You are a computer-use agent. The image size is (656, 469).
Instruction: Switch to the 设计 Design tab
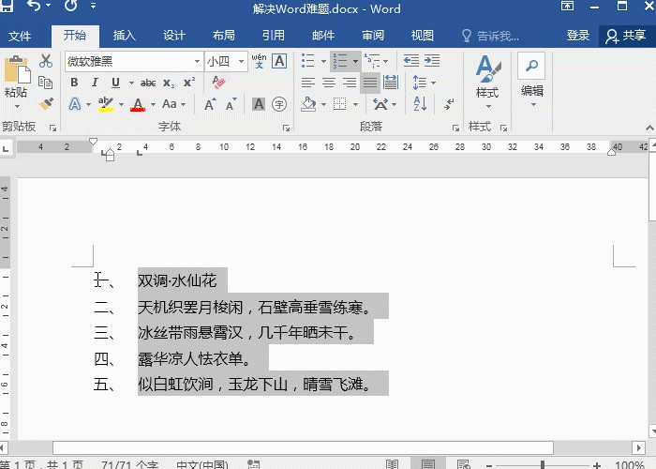(x=174, y=36)
